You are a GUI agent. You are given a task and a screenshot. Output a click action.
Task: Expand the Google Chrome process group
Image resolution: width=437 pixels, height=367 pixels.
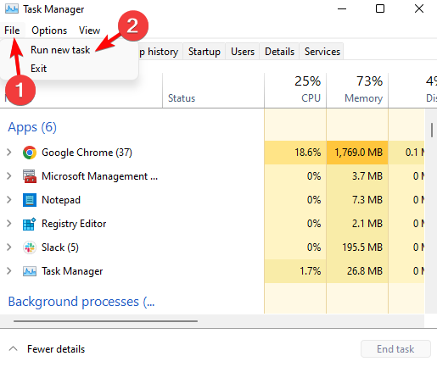point(9,153)
